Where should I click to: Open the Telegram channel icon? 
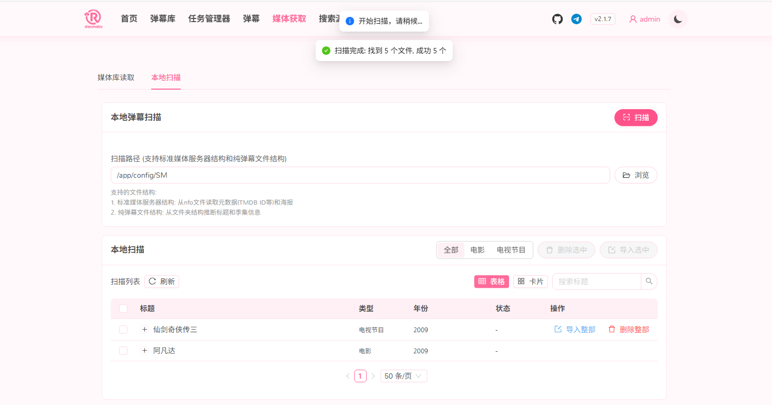click(576, 19)
